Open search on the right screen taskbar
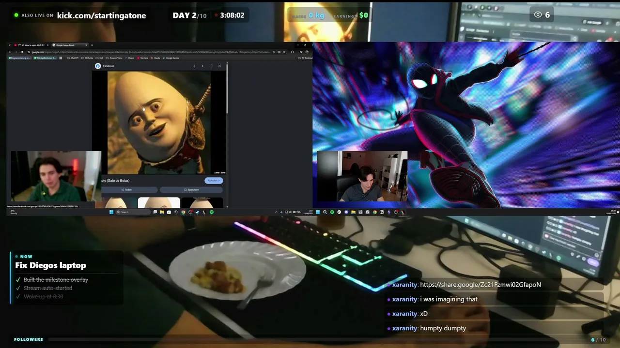Image resolution: width=620 pixels, height=348 pixels. [325, 212]
